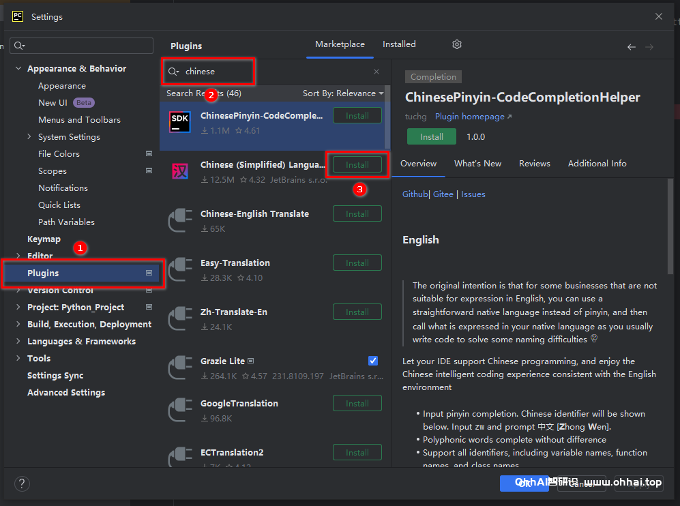This screenshot has width=680, height=506.
Task: Click the Chinese-English Translate plug icon
Action: point(180,220)
